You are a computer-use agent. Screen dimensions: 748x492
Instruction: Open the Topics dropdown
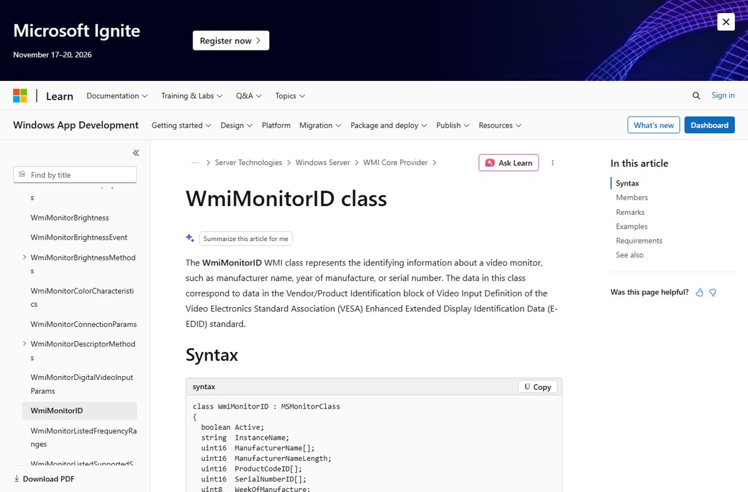click(290, 96)
